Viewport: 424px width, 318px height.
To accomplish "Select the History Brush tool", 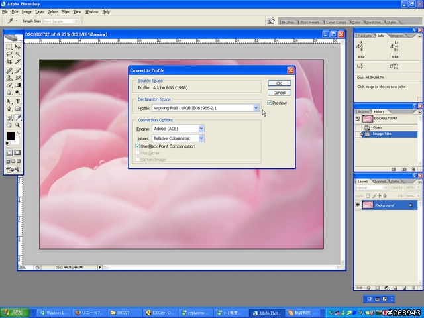I will click(x=18, y=78).
